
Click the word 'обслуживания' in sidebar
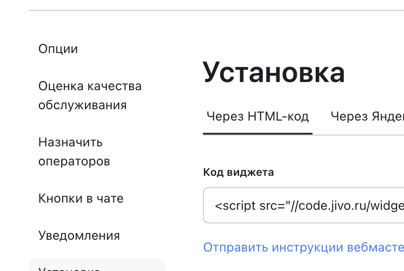click(82, 106)
